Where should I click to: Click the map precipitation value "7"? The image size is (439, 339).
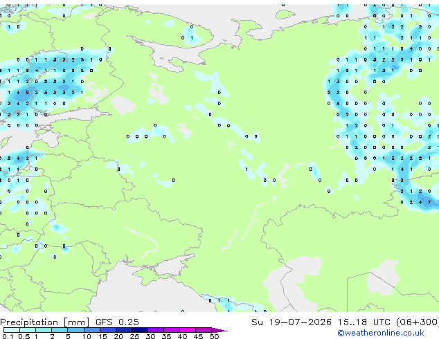point(429,202)
